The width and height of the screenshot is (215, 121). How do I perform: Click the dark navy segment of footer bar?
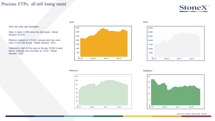(x=20, y=116)
